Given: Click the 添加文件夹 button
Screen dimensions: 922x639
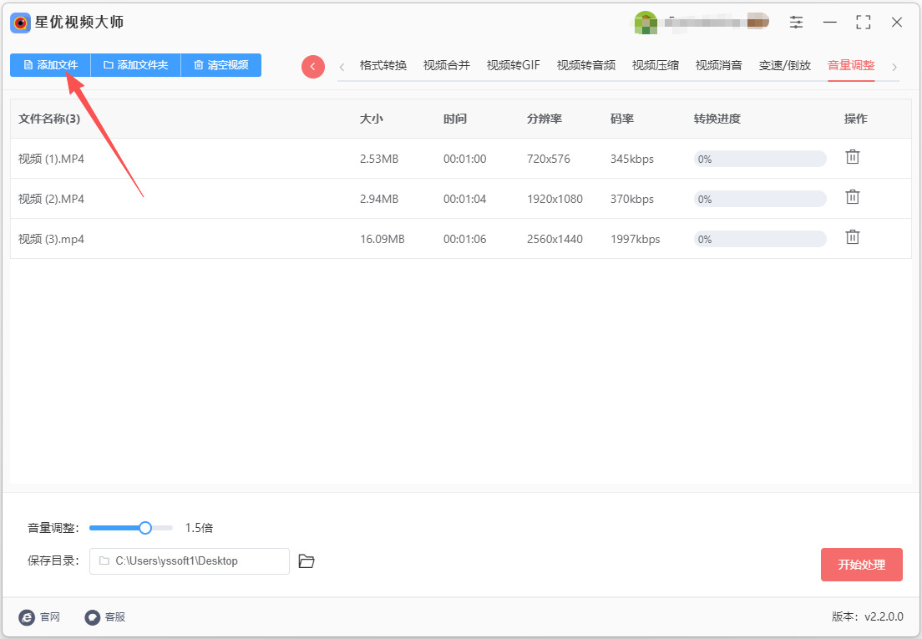Looking at the screenshot, I should pyautogui.click(x=136, y=65).
